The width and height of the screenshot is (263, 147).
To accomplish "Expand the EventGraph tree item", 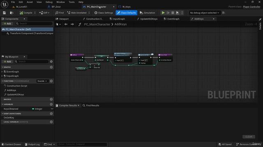I will tap(2, 72).
